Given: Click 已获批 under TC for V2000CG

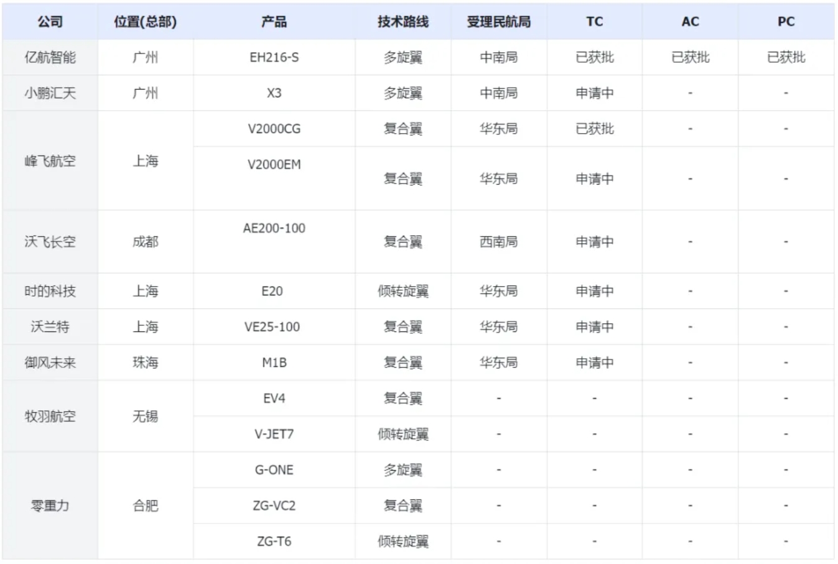Looking at the screenshot, I should (x=595, y=129).
